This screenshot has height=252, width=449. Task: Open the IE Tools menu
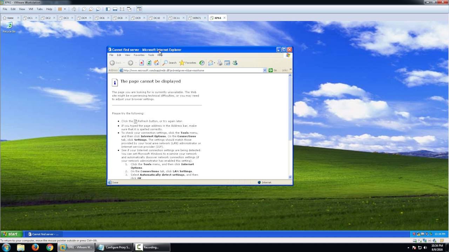tap(151, 55)
